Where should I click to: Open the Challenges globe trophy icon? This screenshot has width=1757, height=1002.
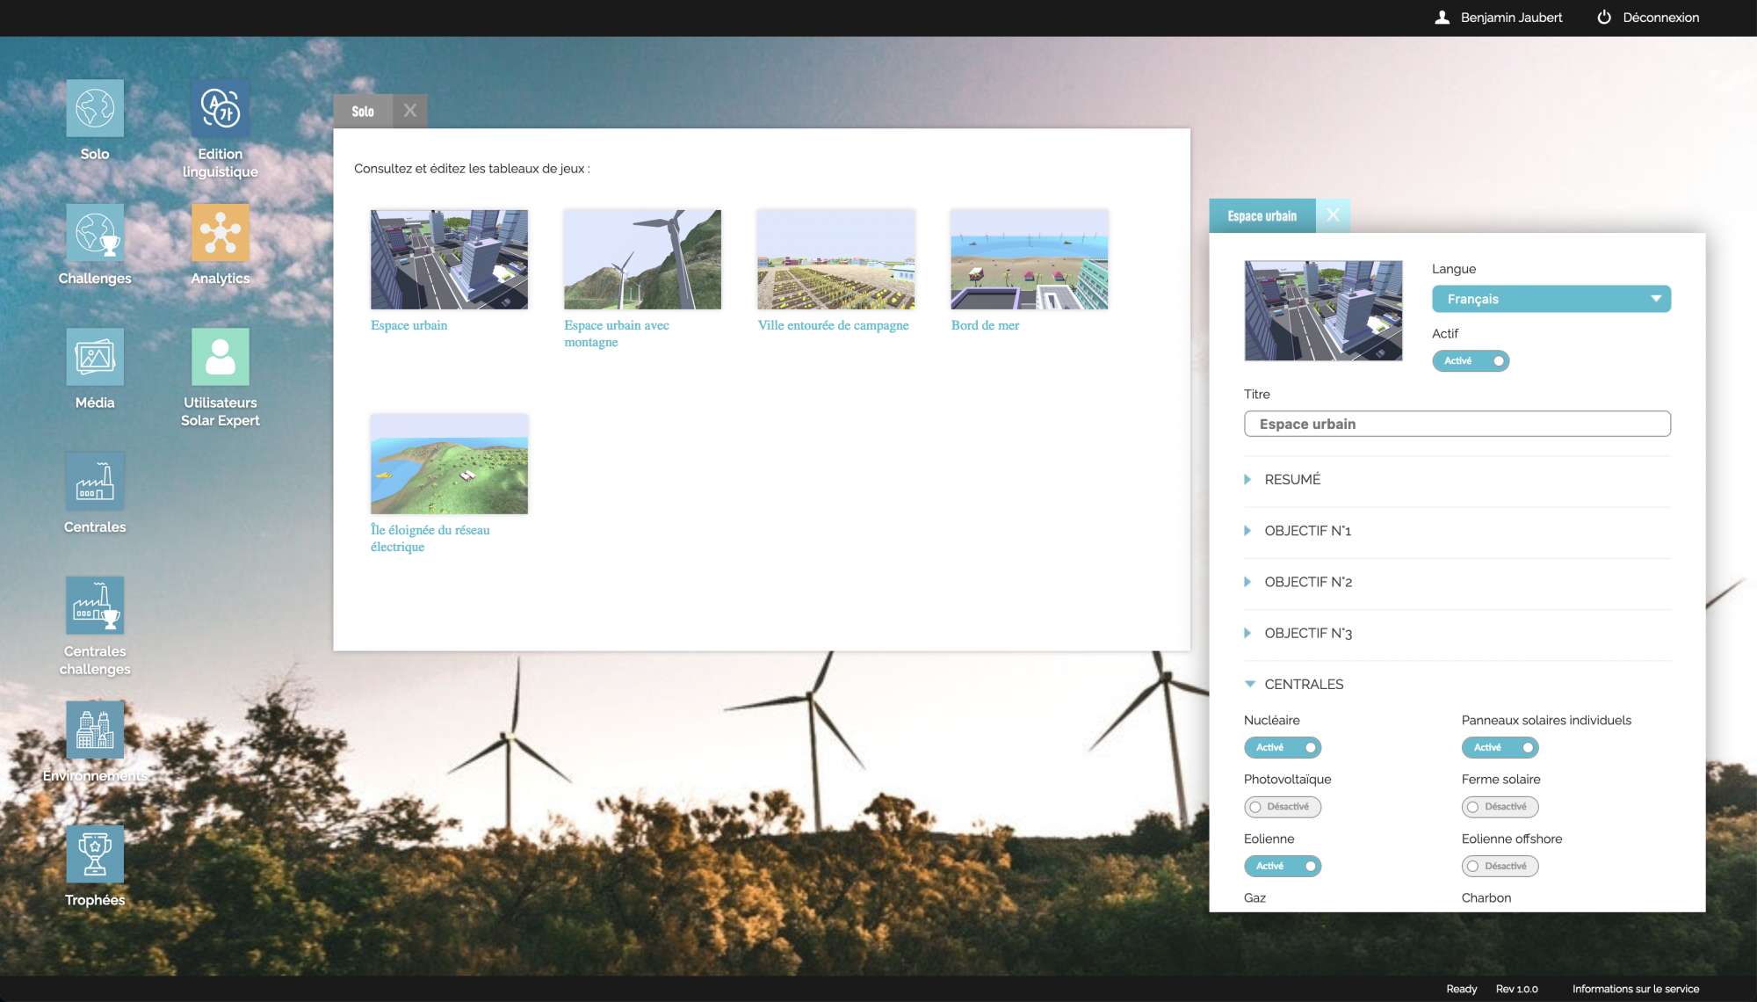pos(95,233)
